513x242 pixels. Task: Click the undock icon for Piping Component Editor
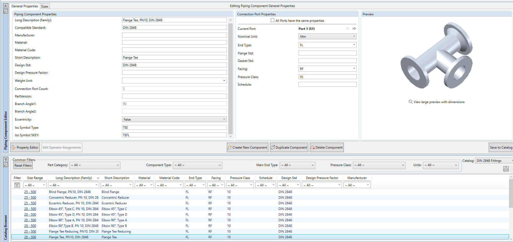(5, 11)
